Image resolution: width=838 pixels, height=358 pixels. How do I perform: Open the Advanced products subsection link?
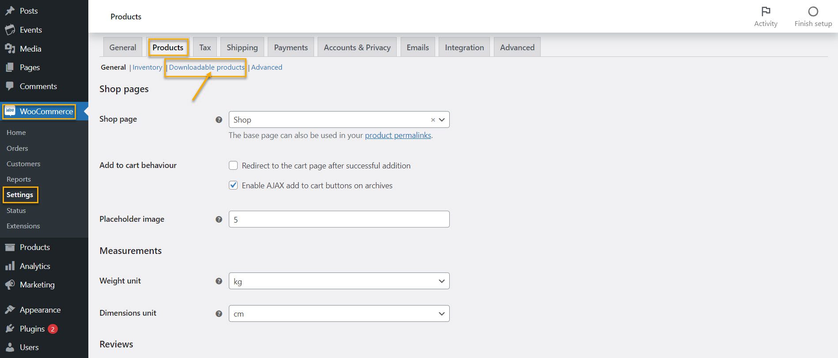click(x=266, y=67)
